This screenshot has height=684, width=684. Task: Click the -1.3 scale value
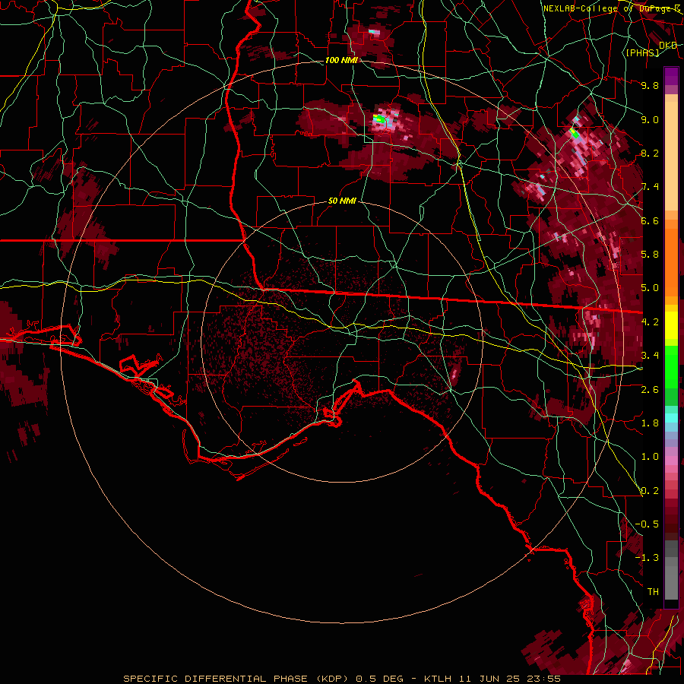tap(647, 558)
